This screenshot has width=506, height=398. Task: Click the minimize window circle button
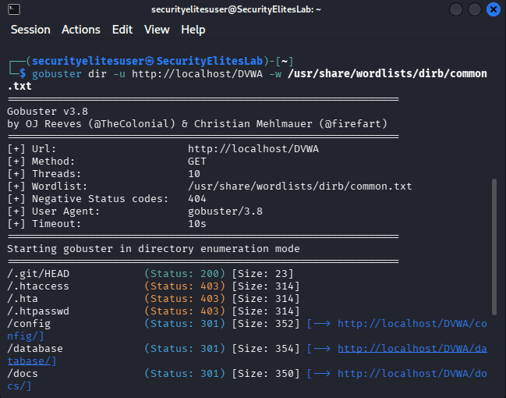click(456, 9)
